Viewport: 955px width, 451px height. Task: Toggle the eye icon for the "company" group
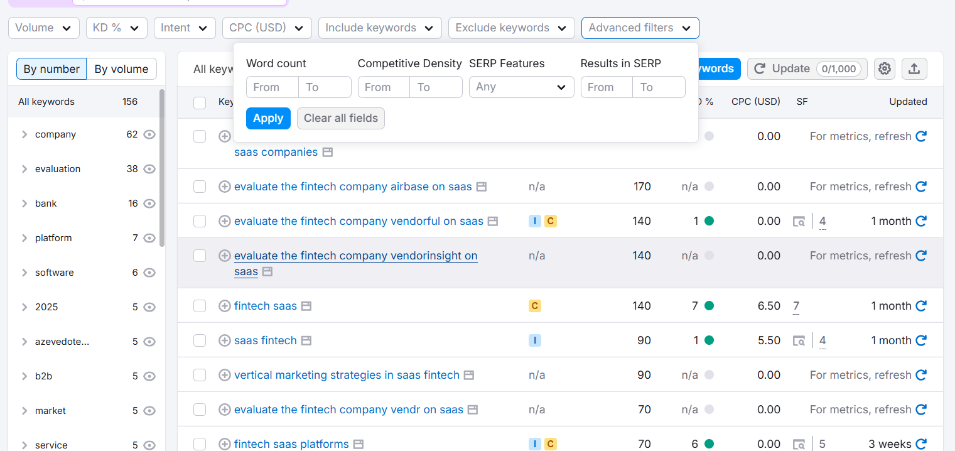(x=149, y=134)
